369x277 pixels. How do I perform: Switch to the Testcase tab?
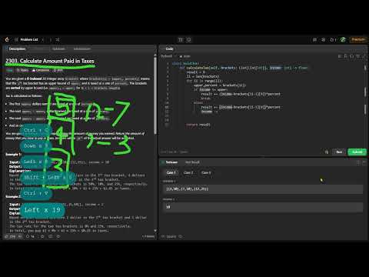[169, 162]
